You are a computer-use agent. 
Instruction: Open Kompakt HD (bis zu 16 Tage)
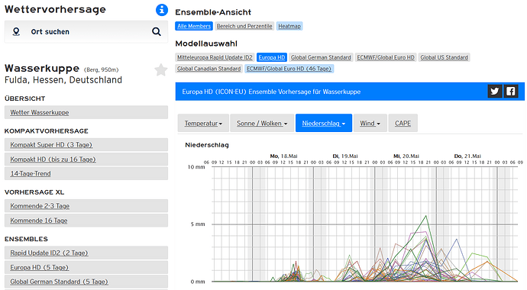coord(86,159)
